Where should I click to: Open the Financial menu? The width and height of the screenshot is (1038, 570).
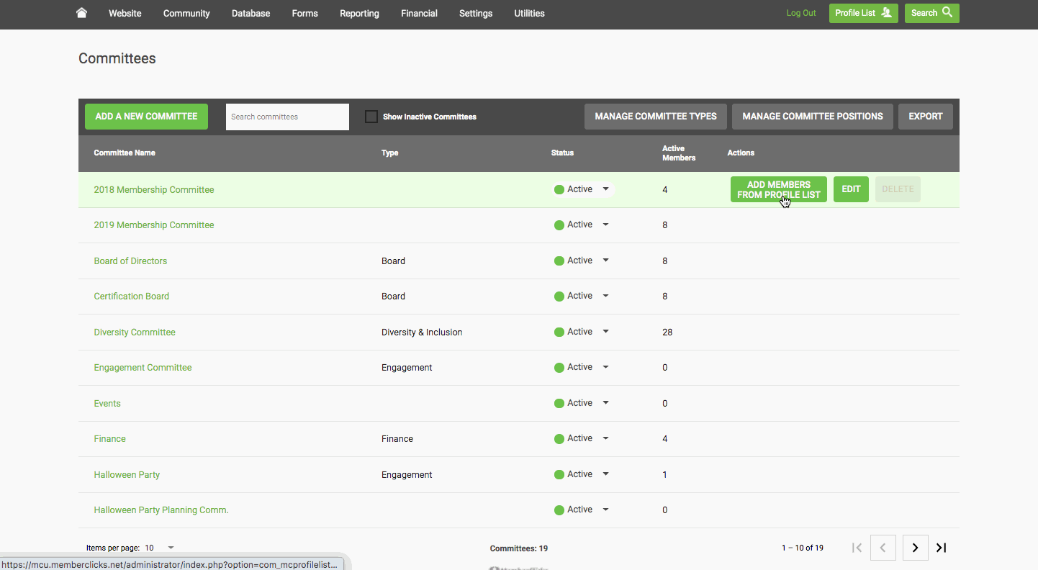pyautogui.click(x=419, y=13)
